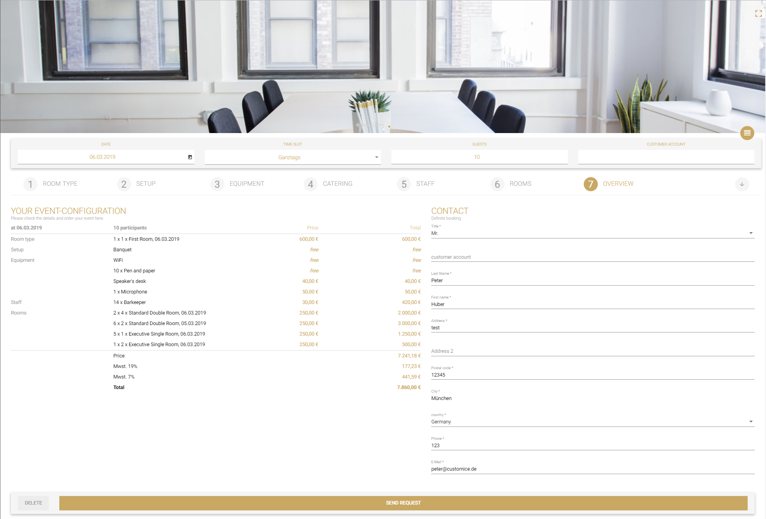Open the calendar picker icon in Date field
The height and width of the screenshot is (519, 766).
coord(190,157)
